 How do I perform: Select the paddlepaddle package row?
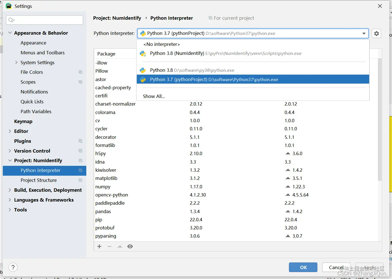click(236, 203)
